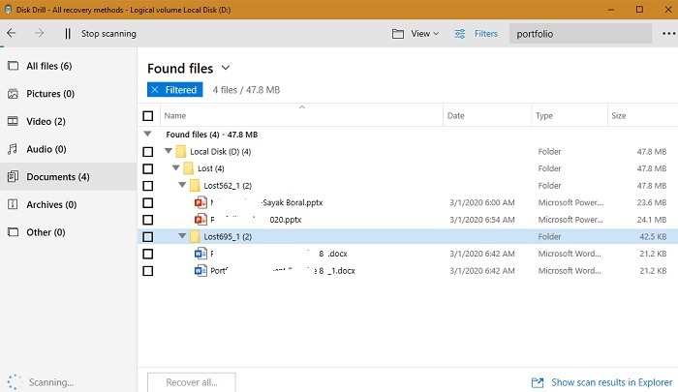
Task: Click the folder icon beside View
Action: tap(398, 34)
